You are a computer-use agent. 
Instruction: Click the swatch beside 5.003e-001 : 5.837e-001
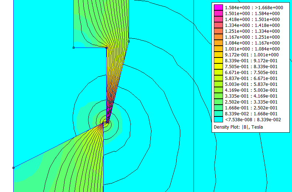(x=218, y=84)
